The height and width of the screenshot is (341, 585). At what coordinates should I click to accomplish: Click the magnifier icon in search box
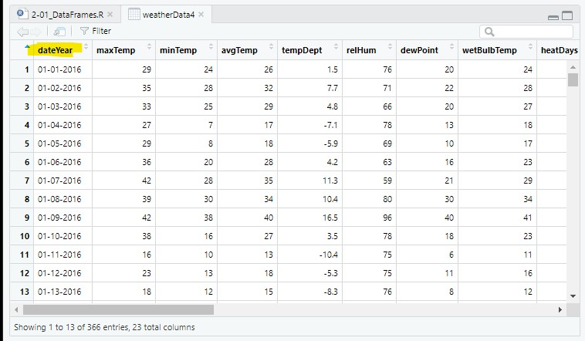coord(489,32)
